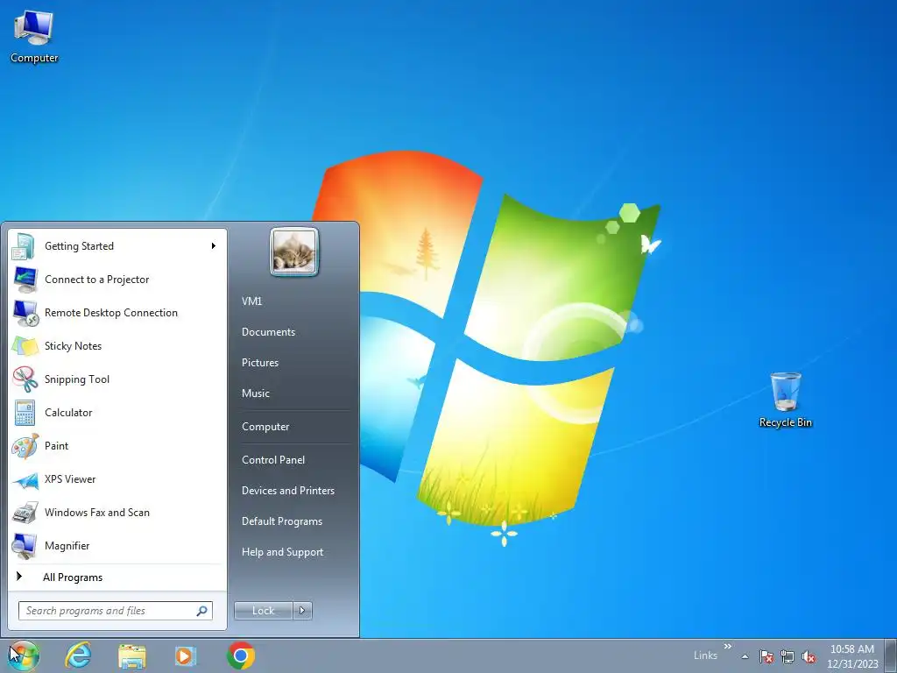This screenshot has width=897, height=673.
Task: Open the Calculator icon
Action: pyautogui.click(x=24, y=412)
